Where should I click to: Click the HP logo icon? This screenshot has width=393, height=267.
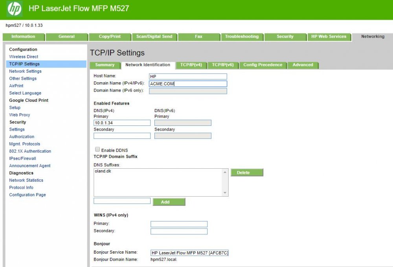click(x=15, y=8)
